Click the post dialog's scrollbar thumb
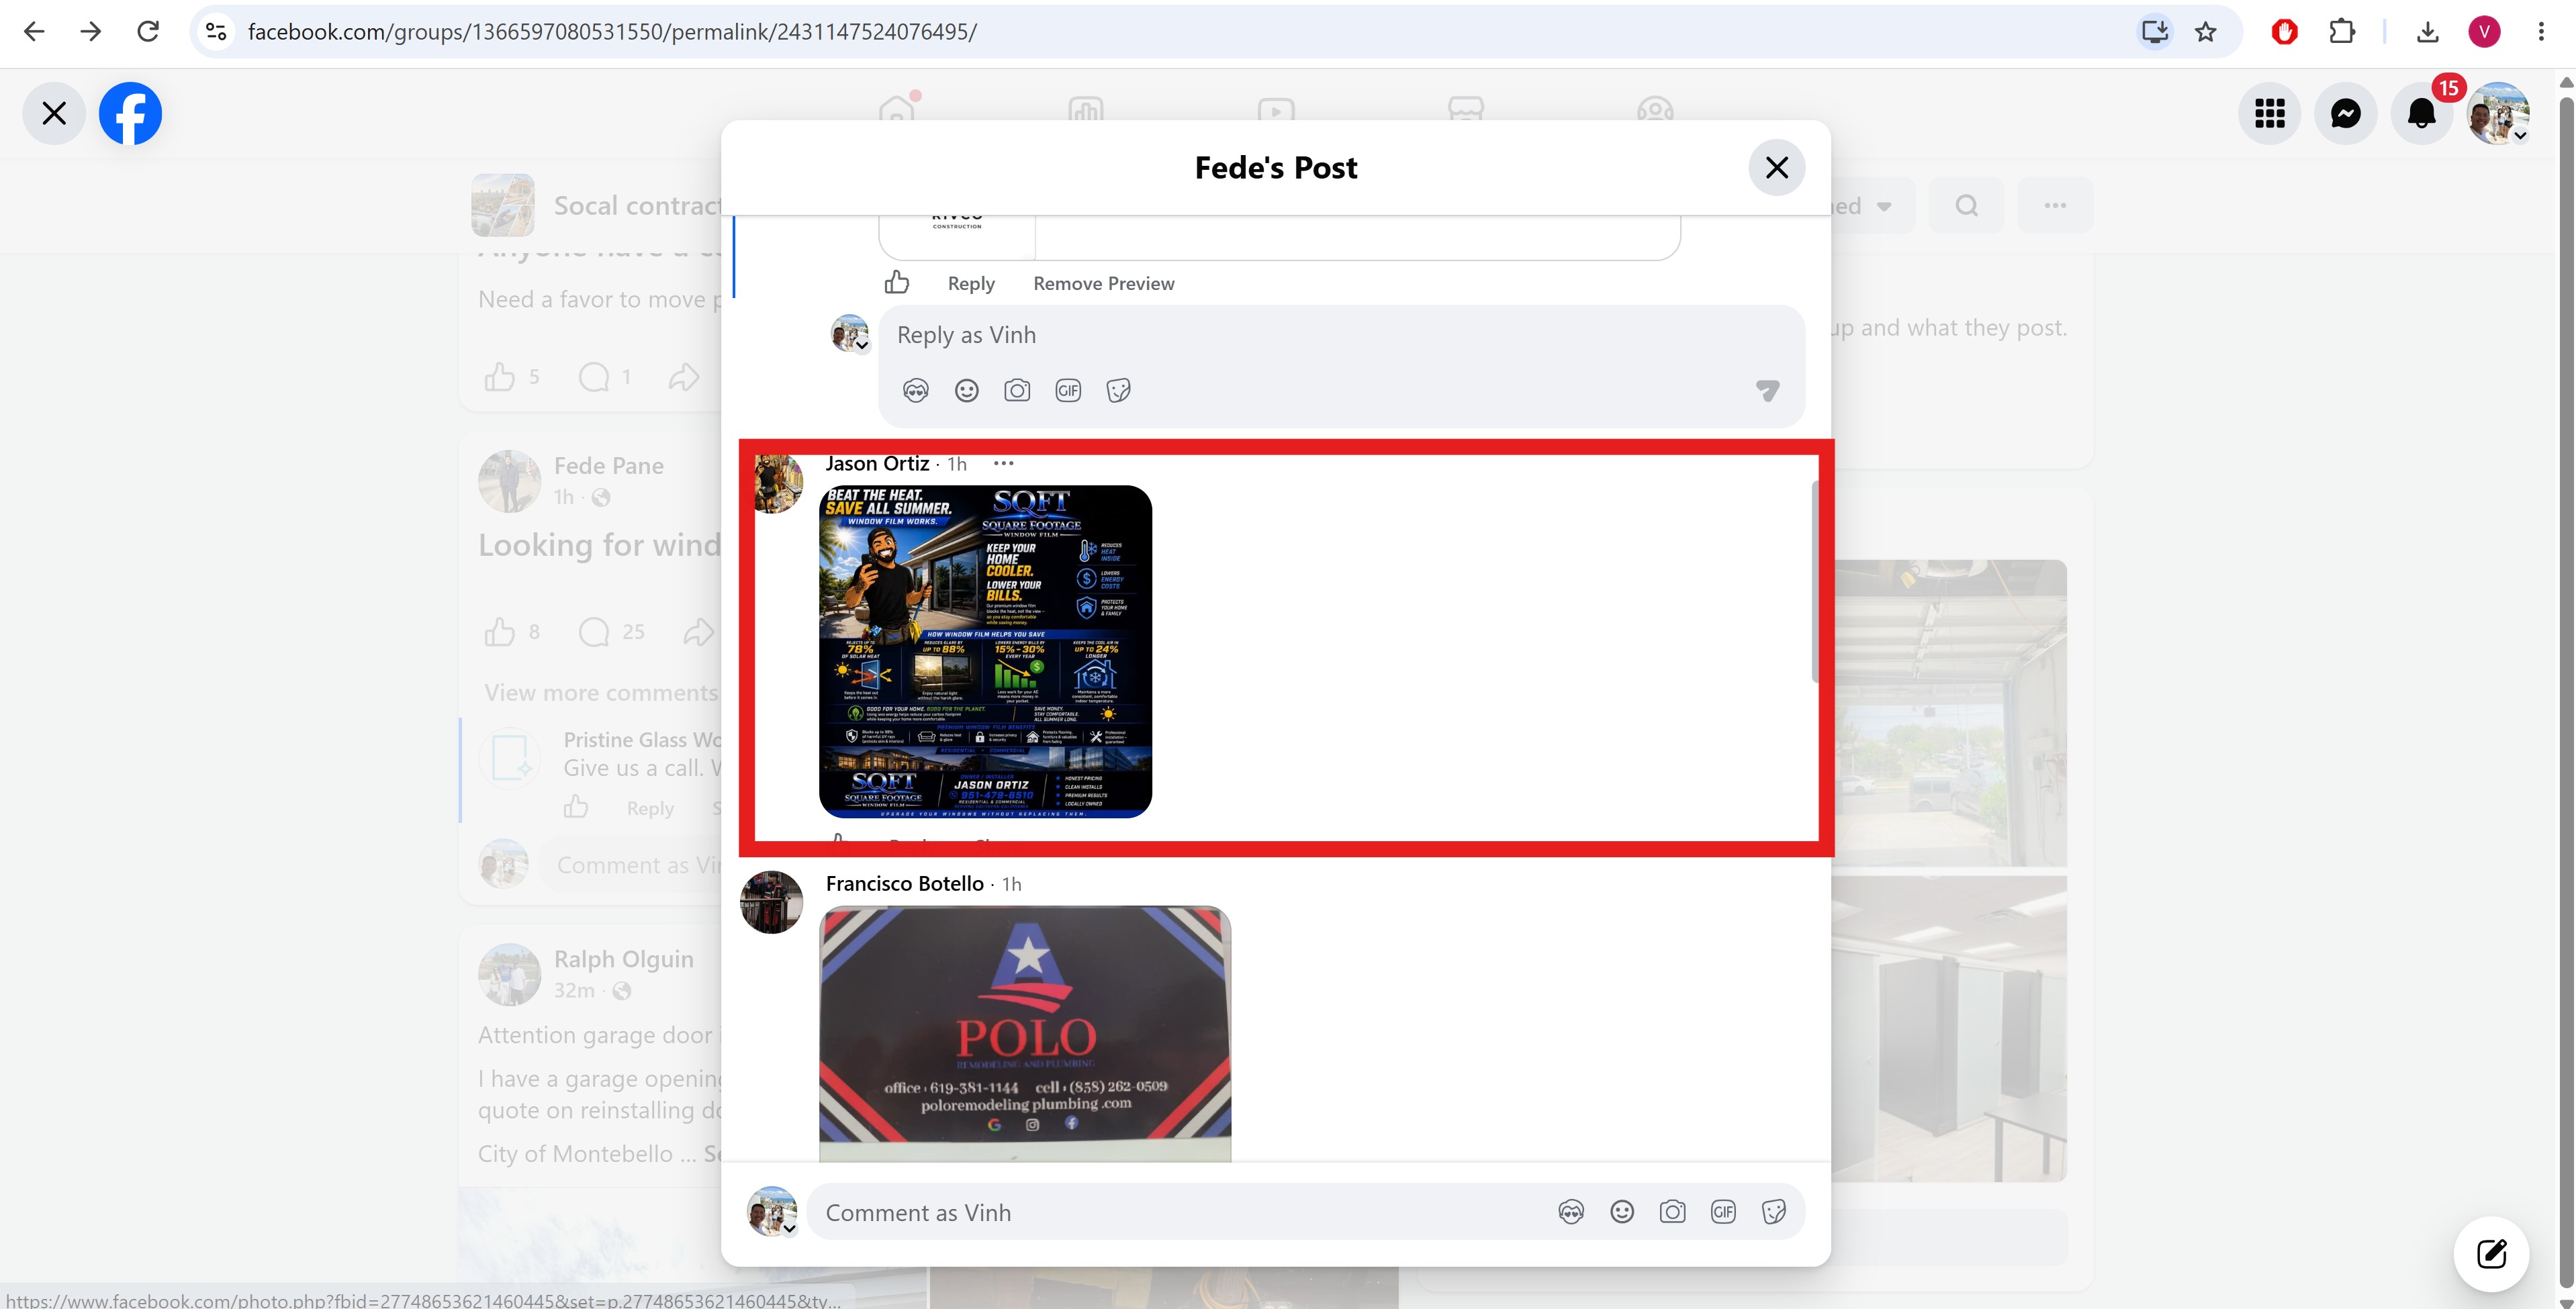The height and width of the screenshot is (1309, 2576). click(x=1815, y=582)
